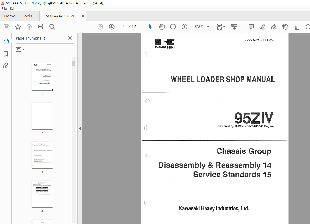Click the fit page width icon

(x=219, y=27)
